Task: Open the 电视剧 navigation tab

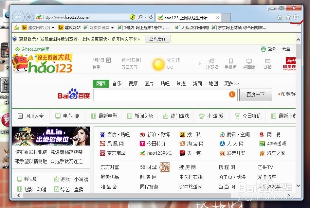Action: click(x=67, y=116)
